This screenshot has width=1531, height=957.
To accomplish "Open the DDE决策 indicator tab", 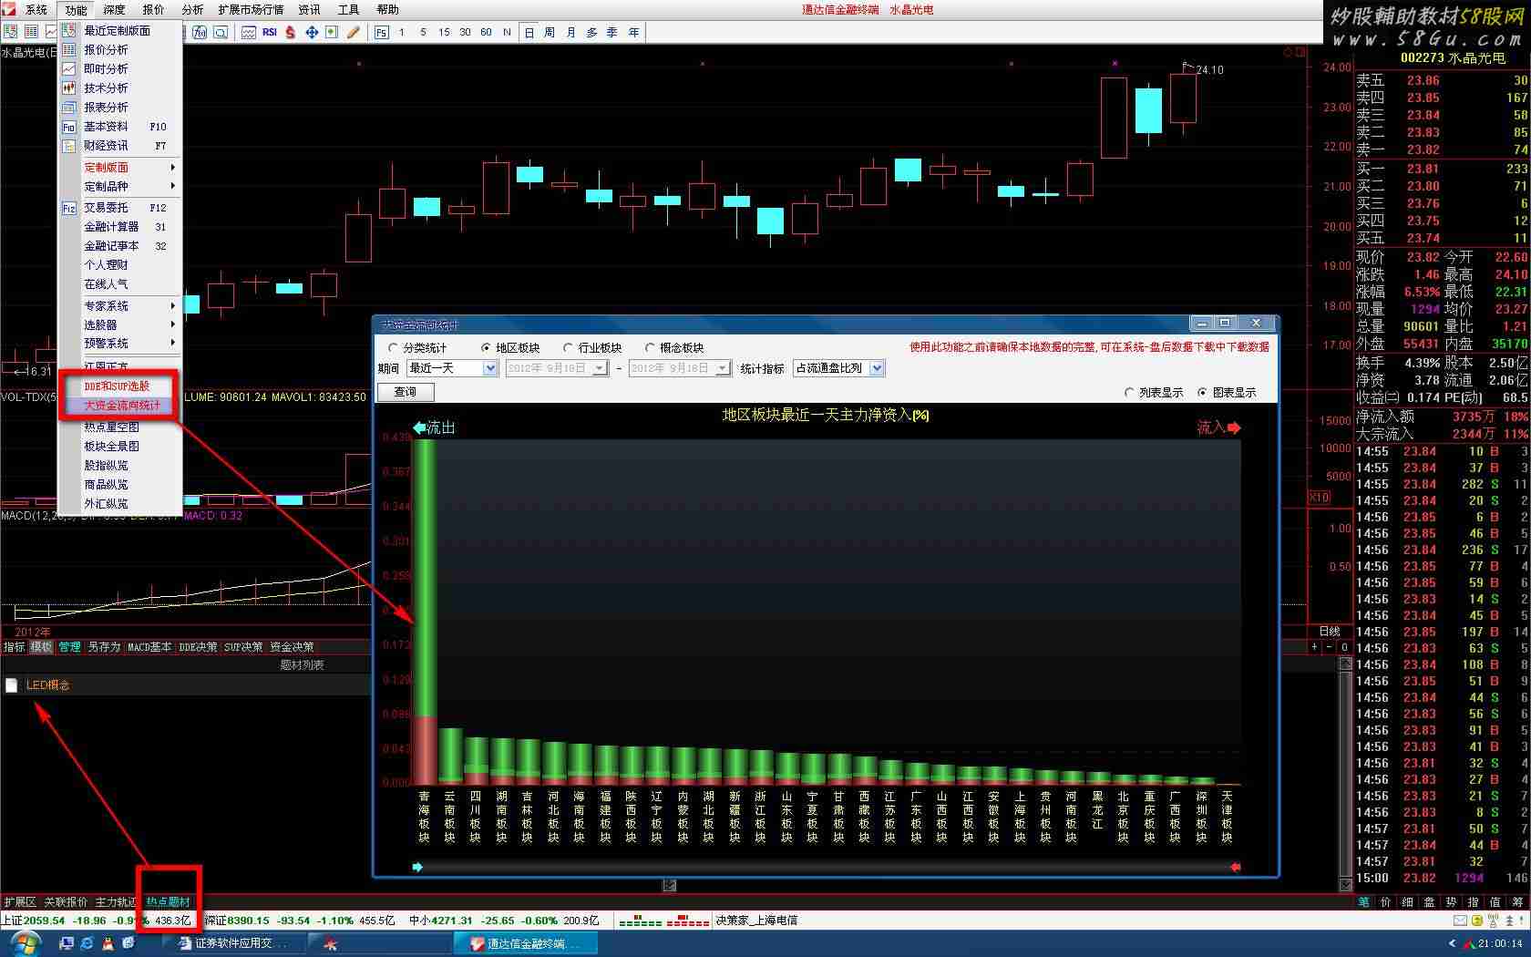I will (198, 647).
